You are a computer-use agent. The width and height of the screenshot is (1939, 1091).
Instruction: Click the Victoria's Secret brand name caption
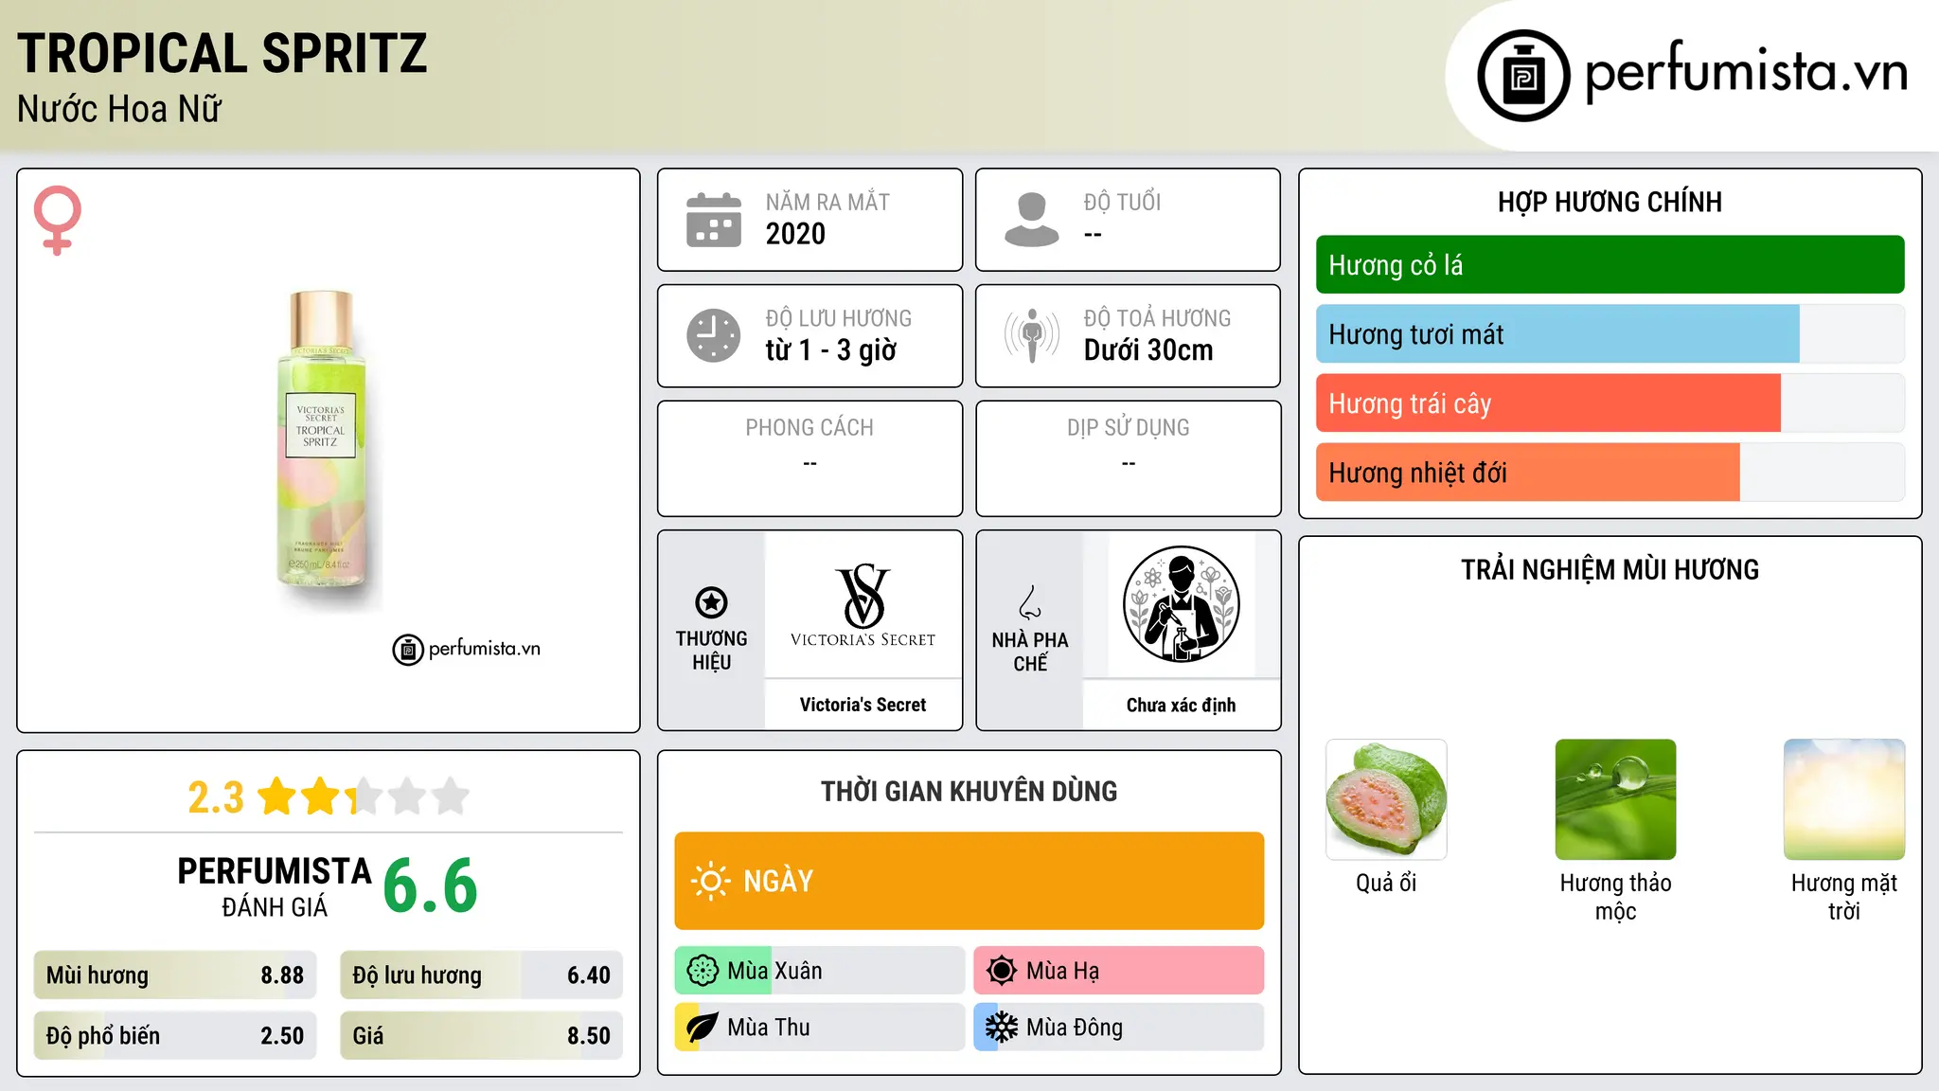[863, 705]
